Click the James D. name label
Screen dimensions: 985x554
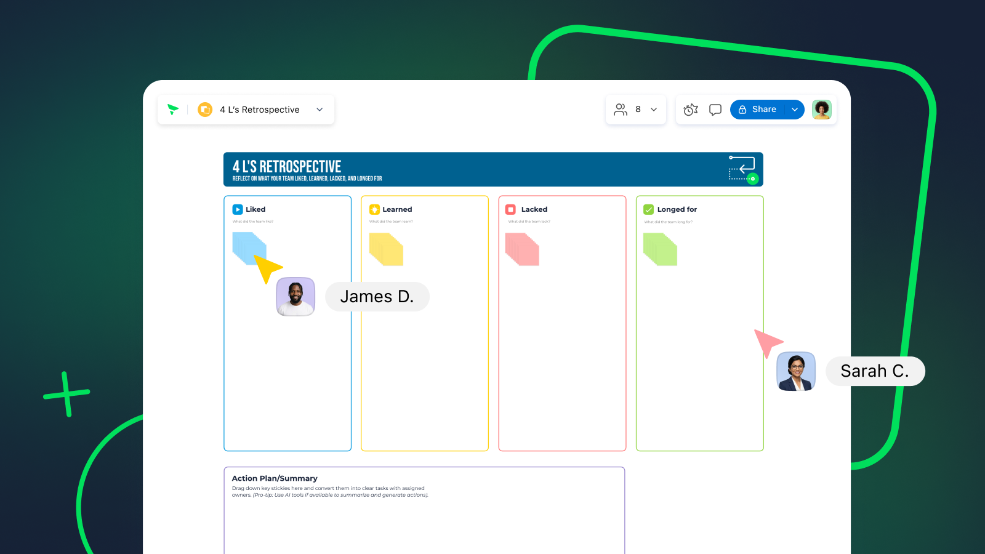point(377,297)
